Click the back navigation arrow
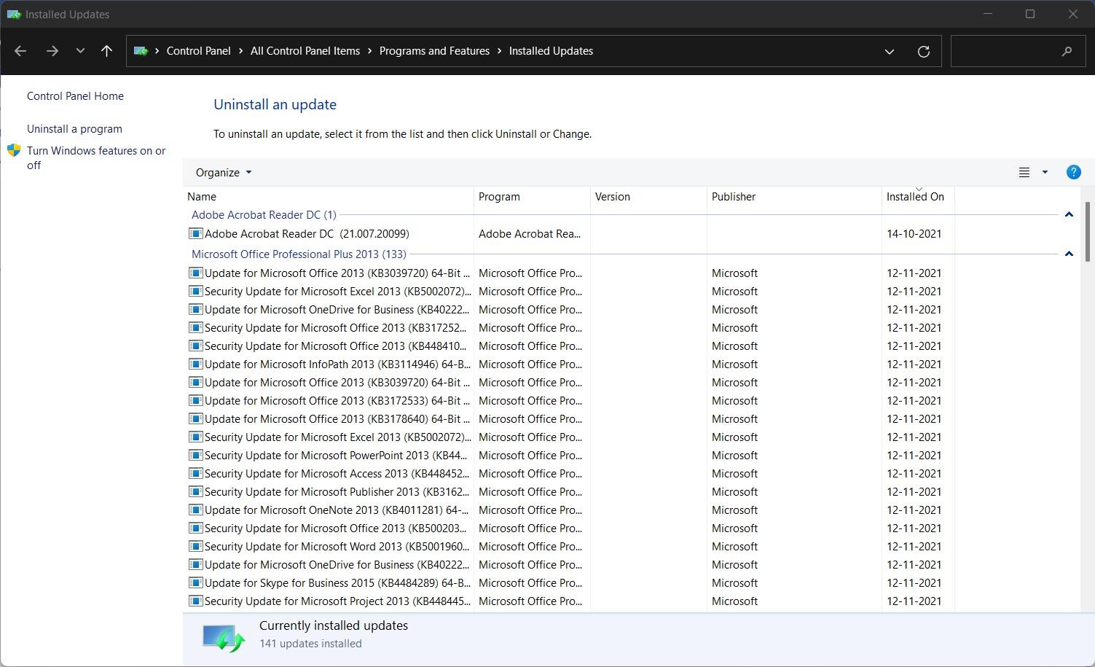Viewport: 1095px width, 667px height. [20, 50]
